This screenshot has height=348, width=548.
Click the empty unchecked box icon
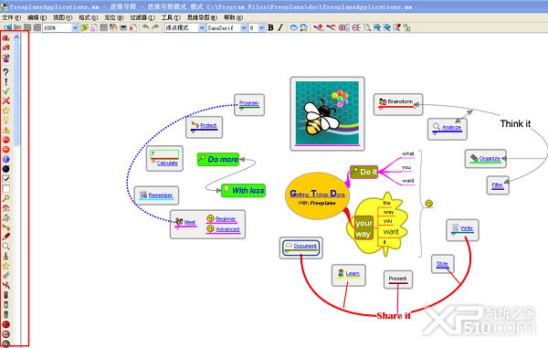click(6, 189)
